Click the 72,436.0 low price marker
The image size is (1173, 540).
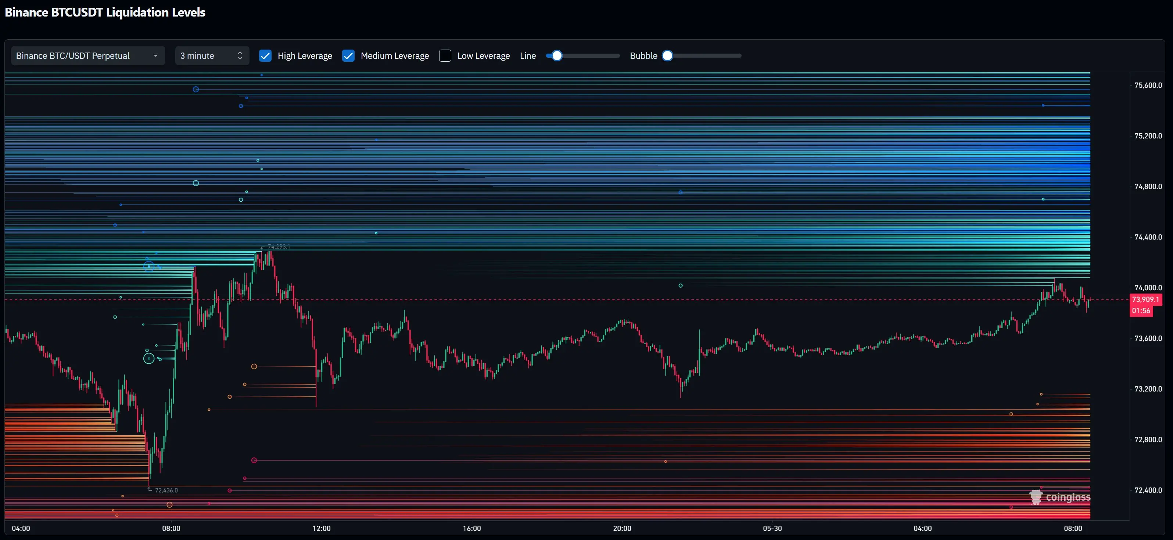(166, 490)
